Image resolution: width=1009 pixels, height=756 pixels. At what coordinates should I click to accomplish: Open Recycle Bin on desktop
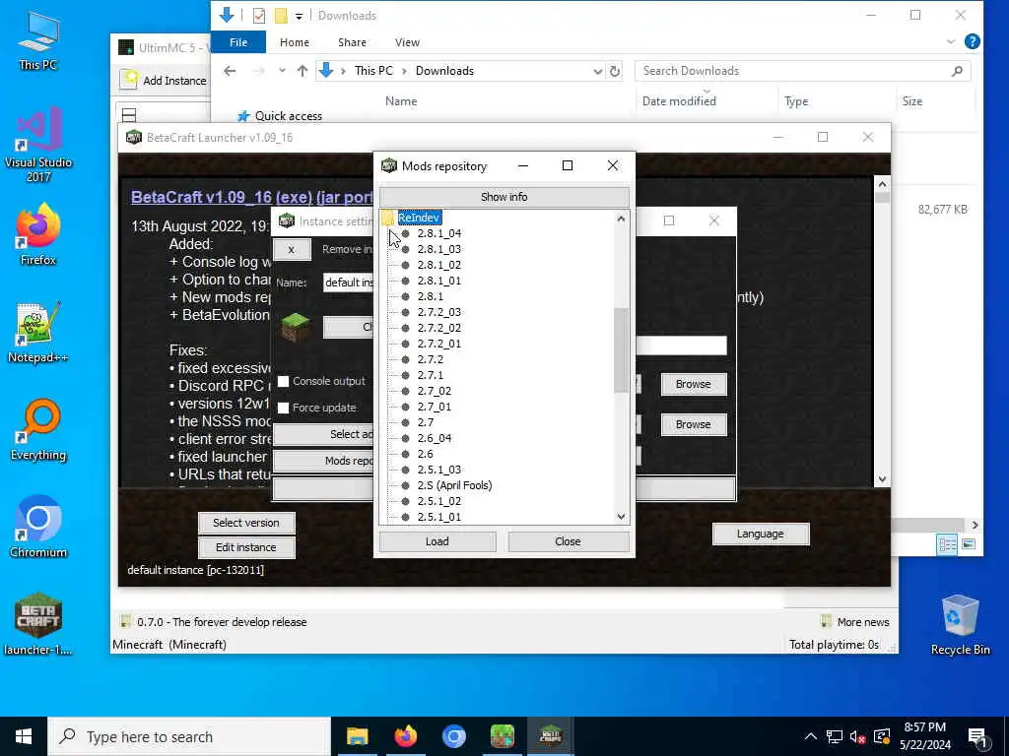960,624
